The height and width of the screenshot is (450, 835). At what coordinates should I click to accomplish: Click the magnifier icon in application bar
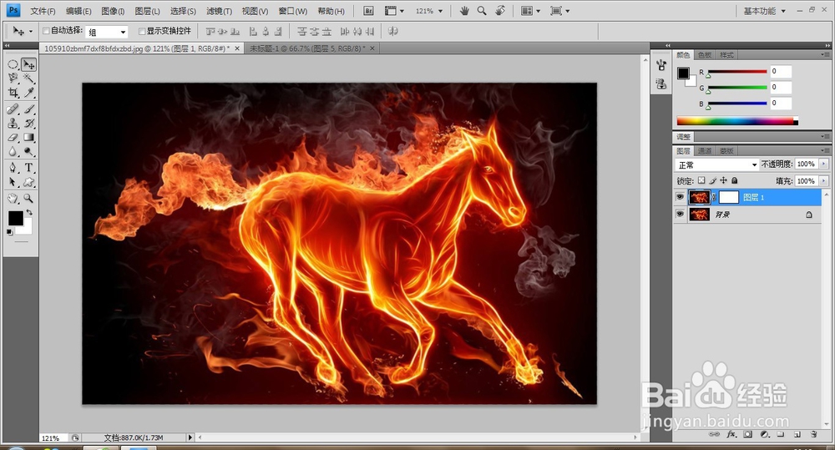(482, 11)
